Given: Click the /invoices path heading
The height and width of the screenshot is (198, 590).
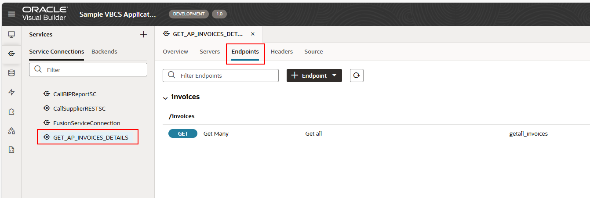Looking at the screenshot, I should coord(182,116).
